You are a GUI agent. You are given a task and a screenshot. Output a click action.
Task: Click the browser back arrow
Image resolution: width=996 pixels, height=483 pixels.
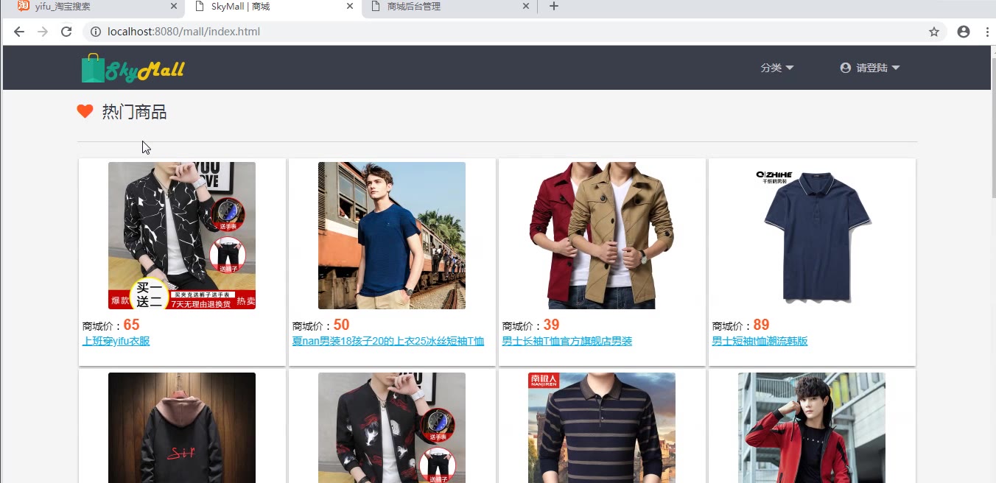click(x=19, y=32)
